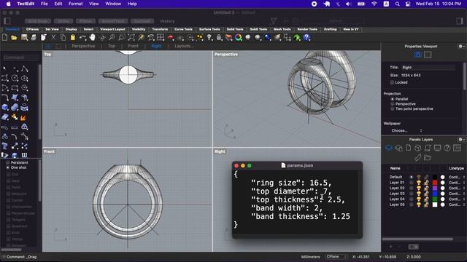This screenshot has height=262, width=467.
Task: Click the four-viewport layout icon
Action: pyautogui.click(x=161, y=37)
